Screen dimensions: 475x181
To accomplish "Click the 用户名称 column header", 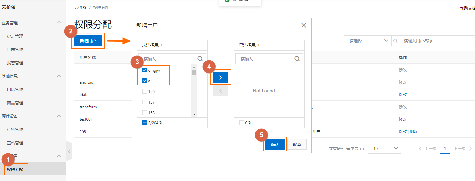I will (x=88, y=57).
